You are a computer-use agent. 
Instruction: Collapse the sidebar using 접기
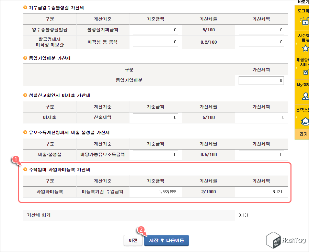coord(304,133)
